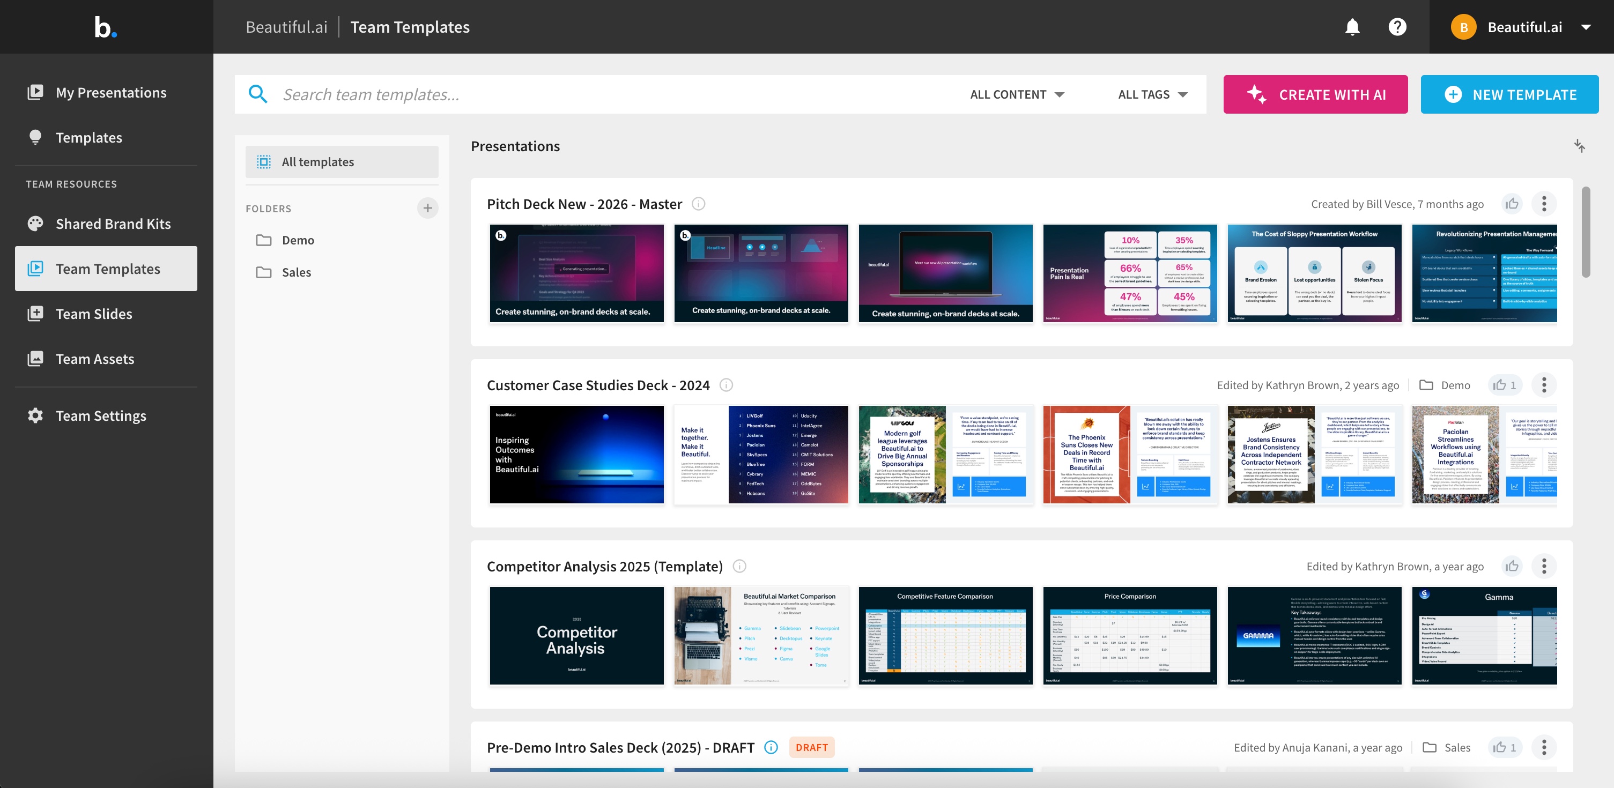
Task: Show info for Customer Case Studies Deck - 2024
Action: tap(725, 385)
